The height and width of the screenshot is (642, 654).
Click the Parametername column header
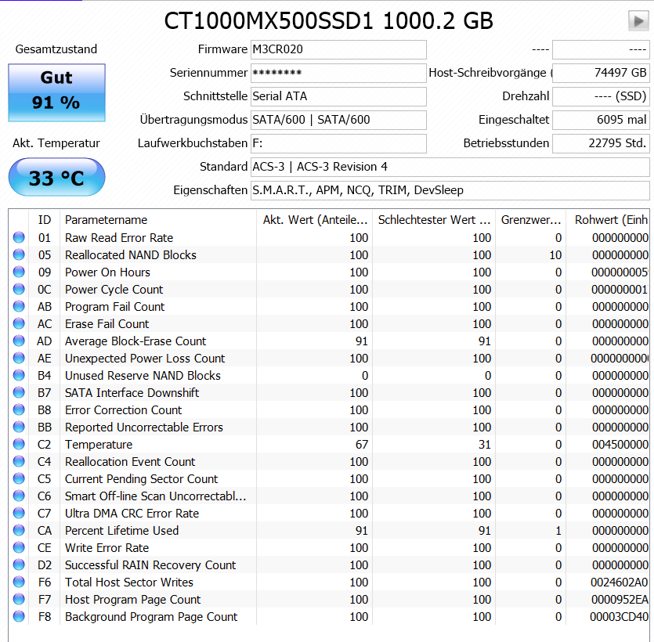[158, 220]
